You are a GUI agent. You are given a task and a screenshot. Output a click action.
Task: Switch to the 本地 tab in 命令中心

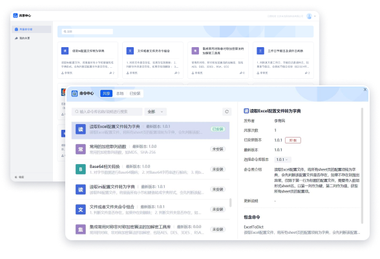[120, 94]
